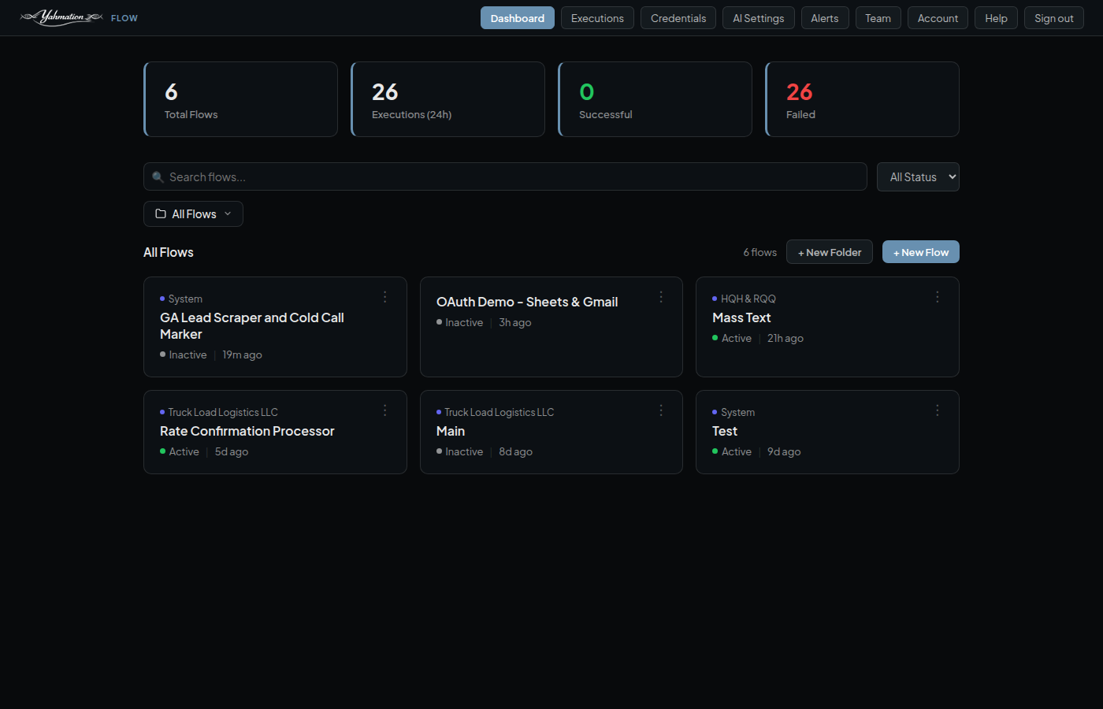Open options menu for Main flow card
Screen dimensions: 1103x709
click(x=661, y=410)
